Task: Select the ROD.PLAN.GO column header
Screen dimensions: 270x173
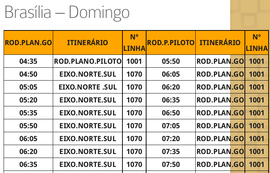Action: [28, 43]
